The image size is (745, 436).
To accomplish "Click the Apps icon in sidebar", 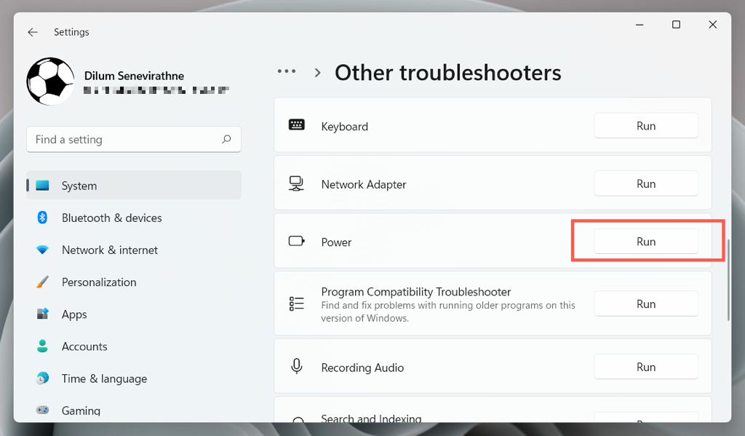I will pyautogui.click(x=42, y=313).
